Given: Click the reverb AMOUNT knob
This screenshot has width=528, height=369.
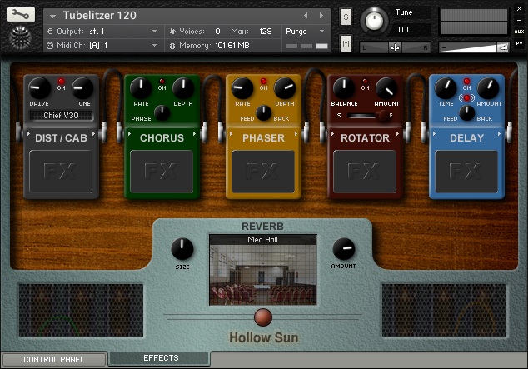Looking at the screenshot, I should coord(343,248).
